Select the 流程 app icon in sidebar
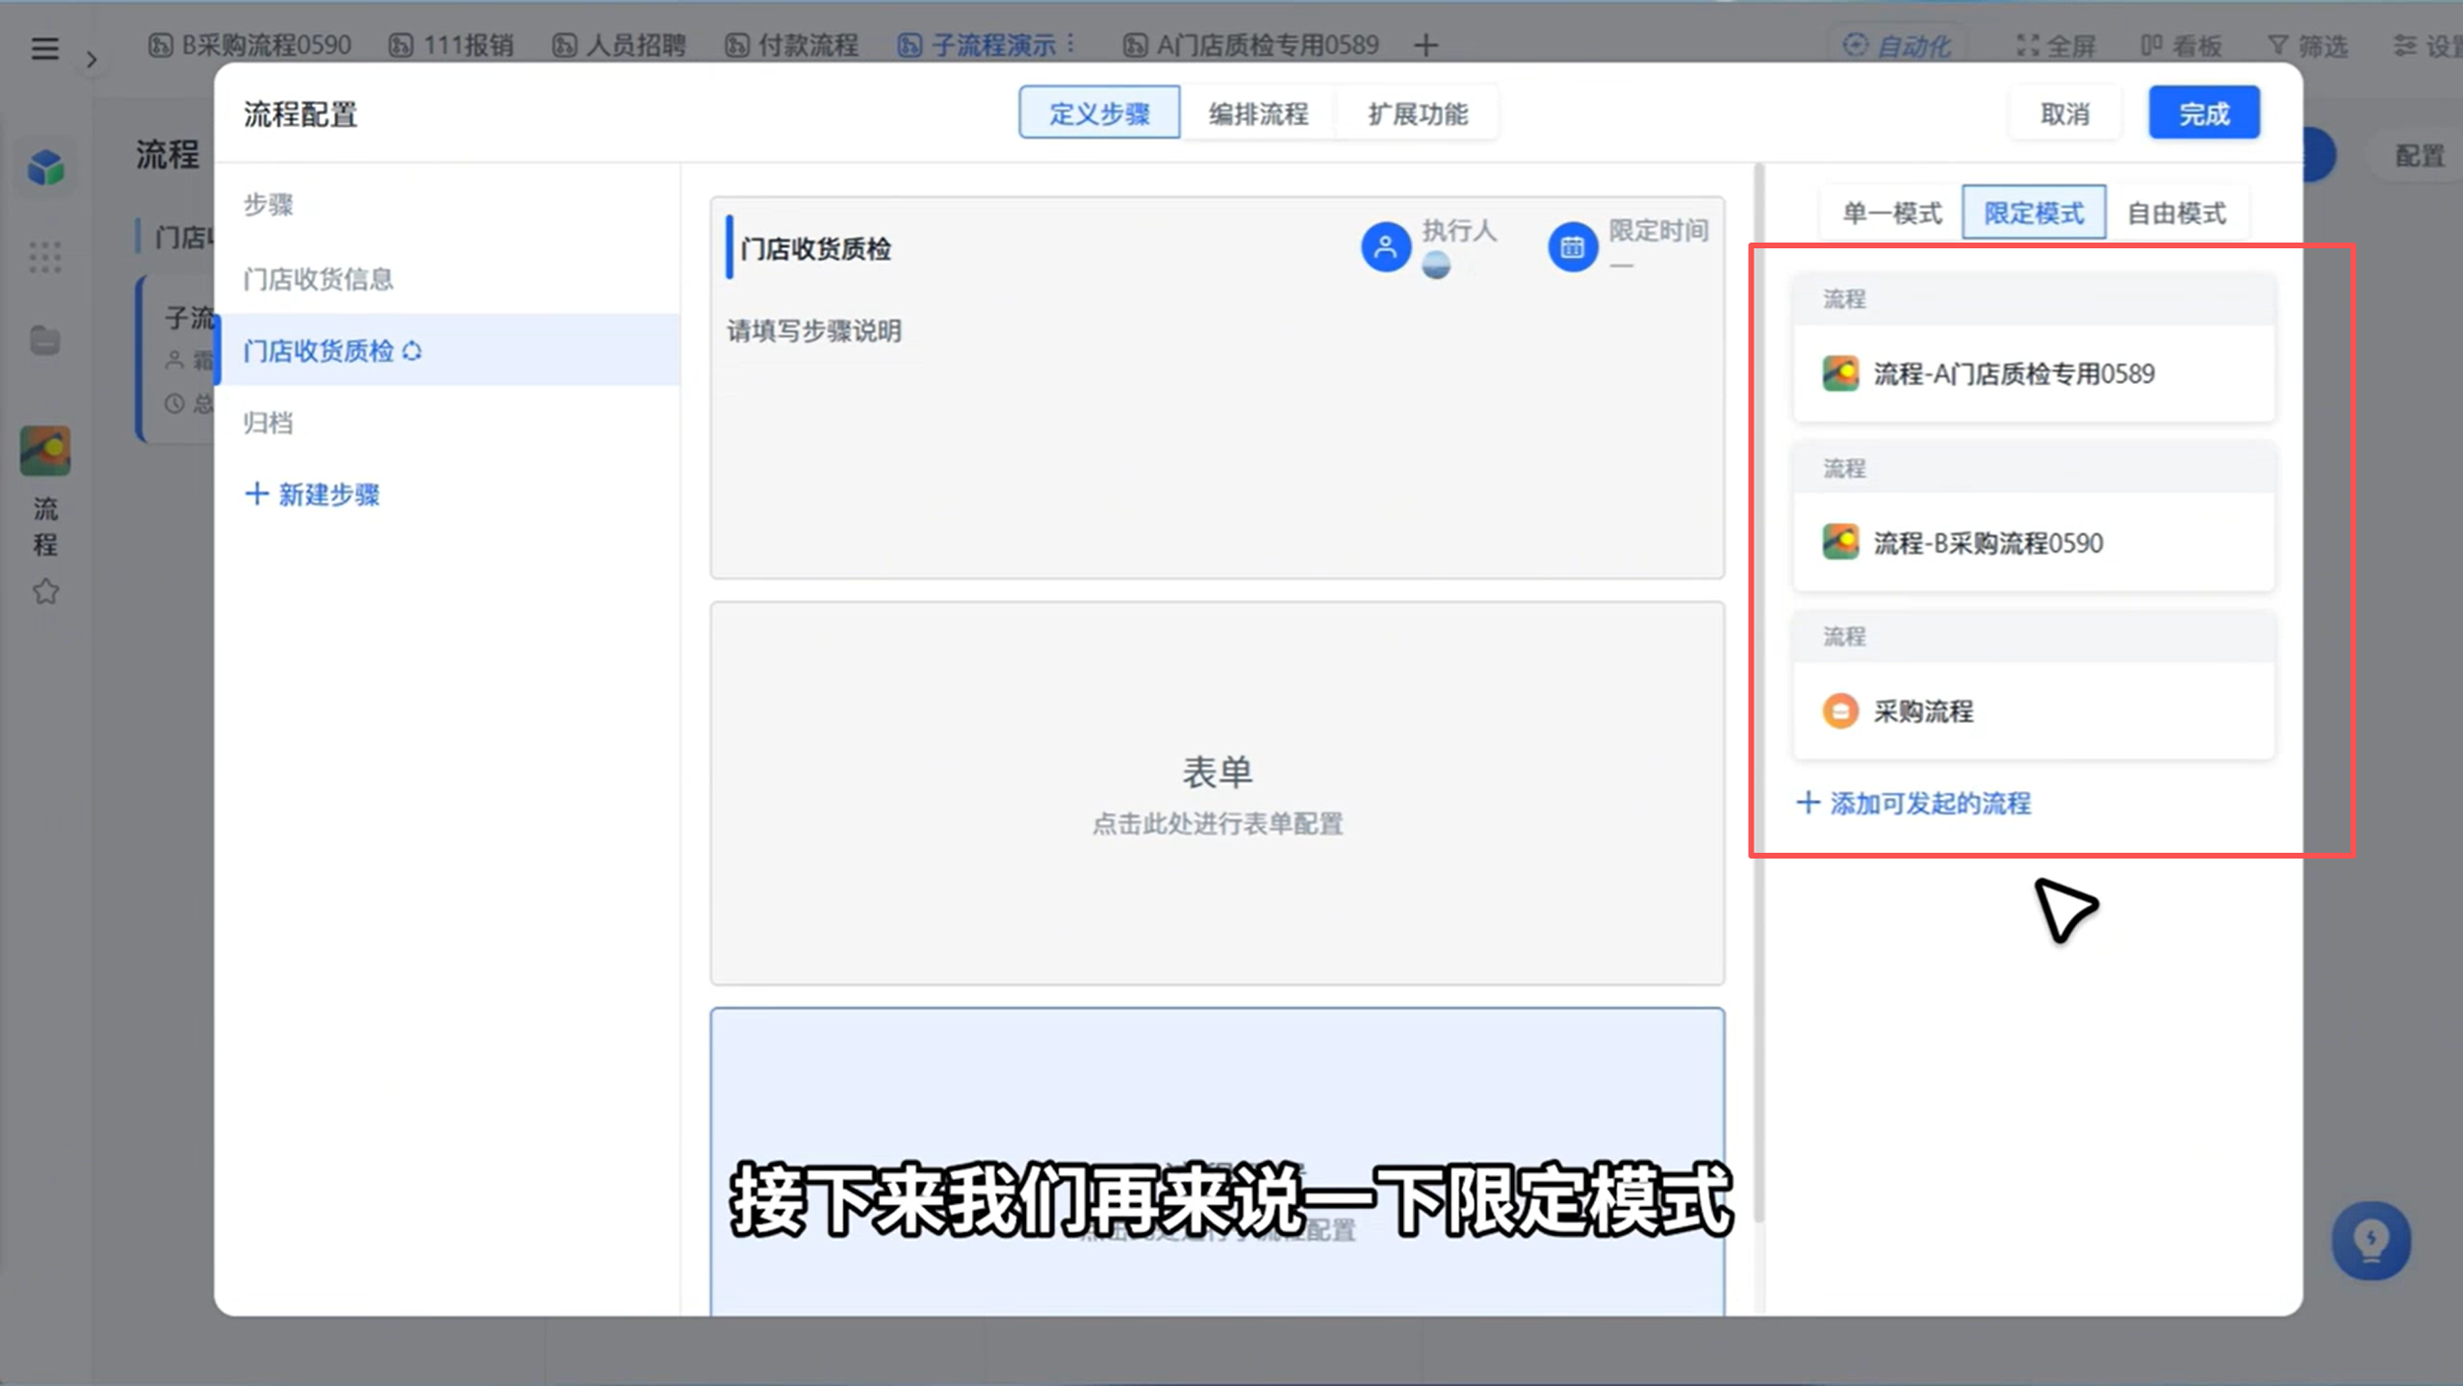The height and width of the screenshot is (1386, 2463). coord(45,450)
